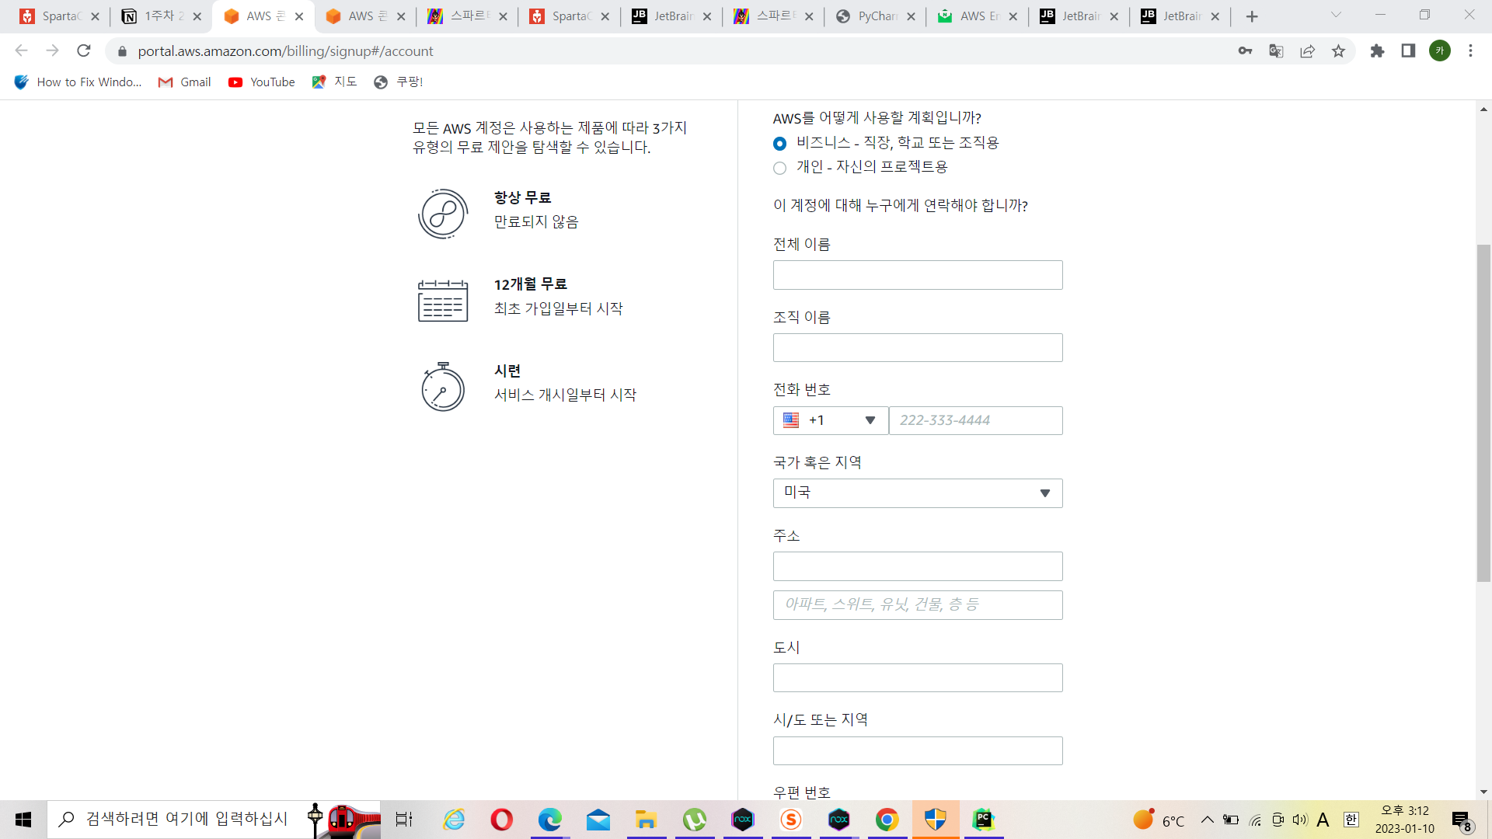This screenshot has width=1492, height=839.
Task: Open Windows Security shield in taskbar
Action: click(x=936, y=820)
